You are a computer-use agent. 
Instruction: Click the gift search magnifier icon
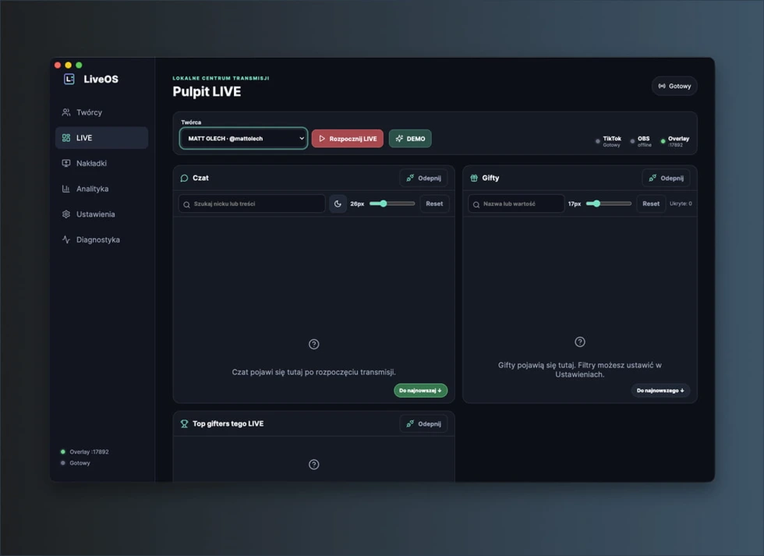pyautogui.click(x=476, y=204)
